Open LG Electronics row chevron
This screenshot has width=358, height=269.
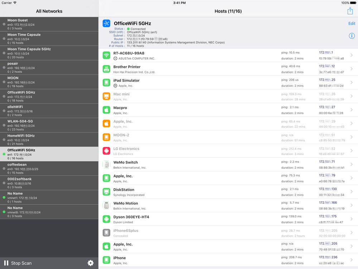[352, 151]
